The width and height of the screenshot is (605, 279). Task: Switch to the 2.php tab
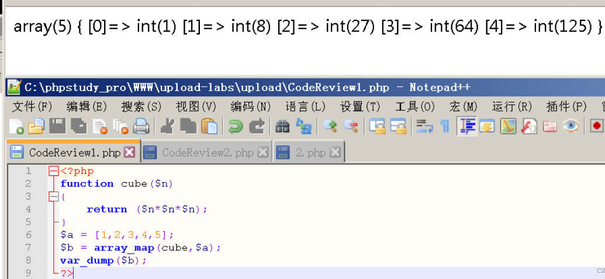309,152
